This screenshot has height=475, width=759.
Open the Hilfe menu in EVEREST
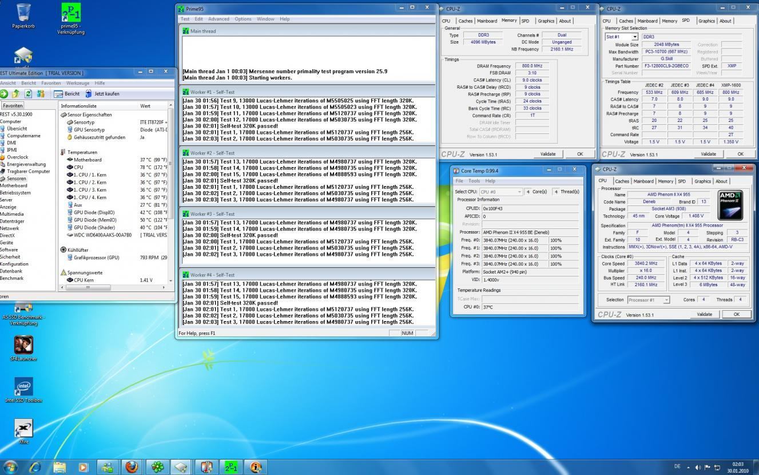pyautogui.click(x=100, y=83)
